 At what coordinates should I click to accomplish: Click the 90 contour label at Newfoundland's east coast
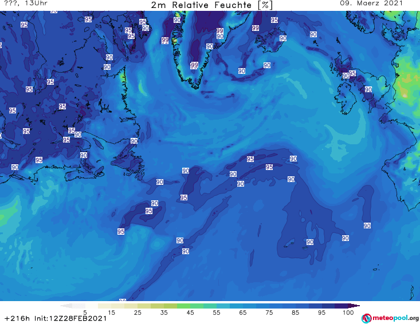coord(134,141)
